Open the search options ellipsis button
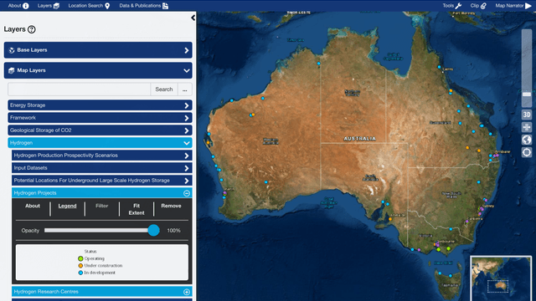The image size is (536, 301). [x=185, y=89]
